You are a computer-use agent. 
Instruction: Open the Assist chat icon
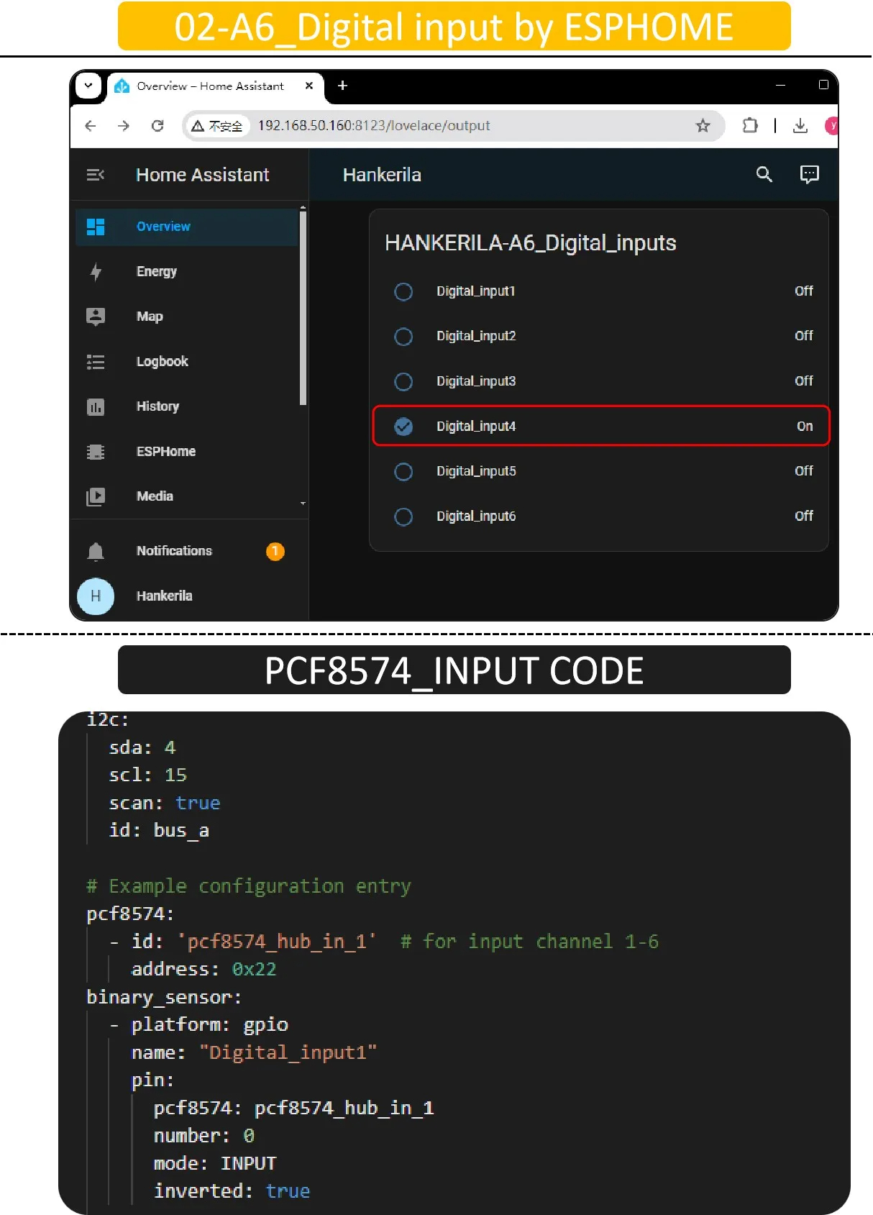point(810,174)
